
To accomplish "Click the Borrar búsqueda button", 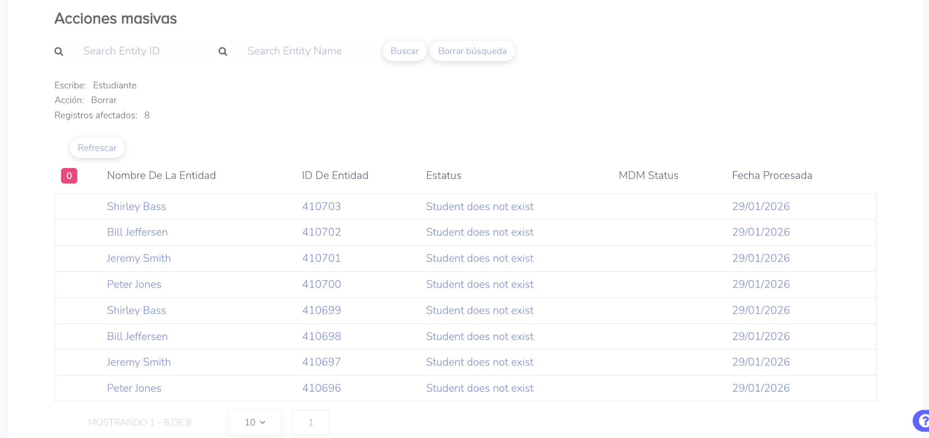I will coord(472,51).
